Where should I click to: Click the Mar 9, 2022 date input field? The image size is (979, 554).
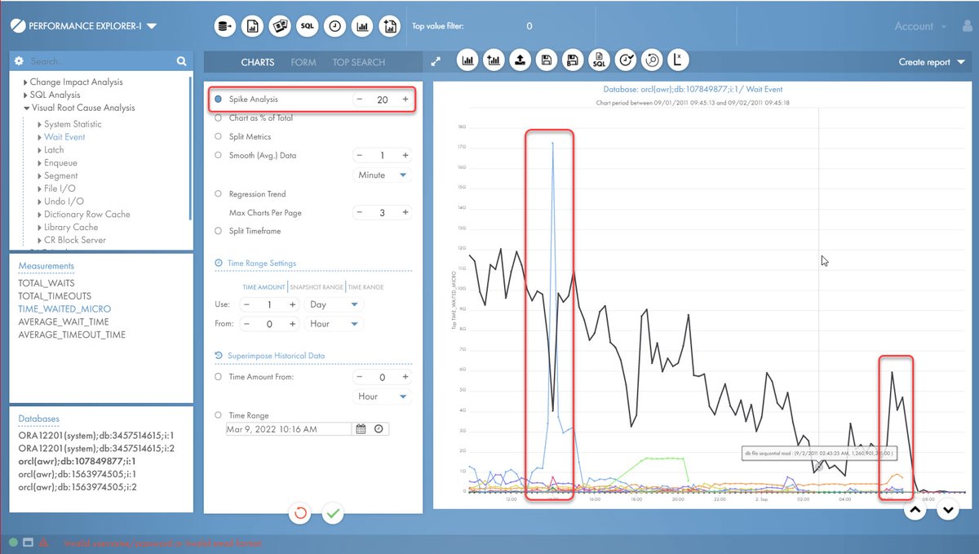click(x=289, y=429)
